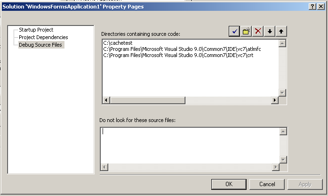Select Startup Project in the tree
Image resolution: width=328 pixels, height=196 pixels.
click(36, 30)
